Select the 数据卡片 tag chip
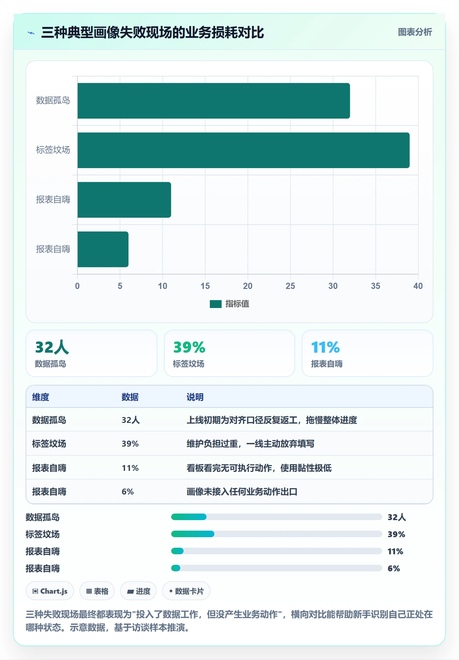The image size is (459, 660). pos(186,591)
